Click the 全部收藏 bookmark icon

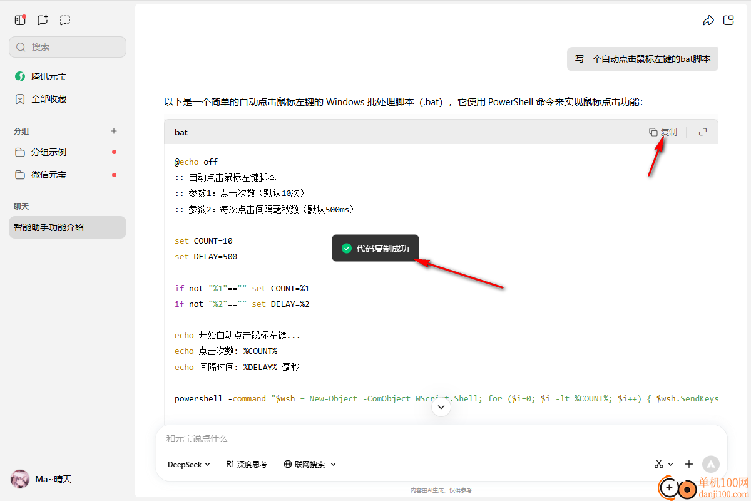pyautogui.click(x=20, y=99)
